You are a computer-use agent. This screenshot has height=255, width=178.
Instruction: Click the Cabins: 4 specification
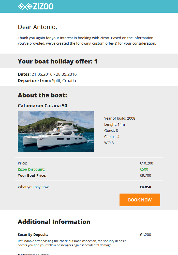coord(112,137)
